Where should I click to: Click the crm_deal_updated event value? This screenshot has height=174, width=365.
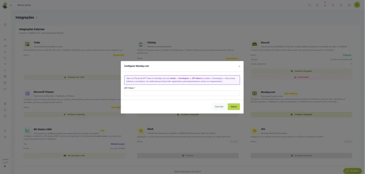118,148
